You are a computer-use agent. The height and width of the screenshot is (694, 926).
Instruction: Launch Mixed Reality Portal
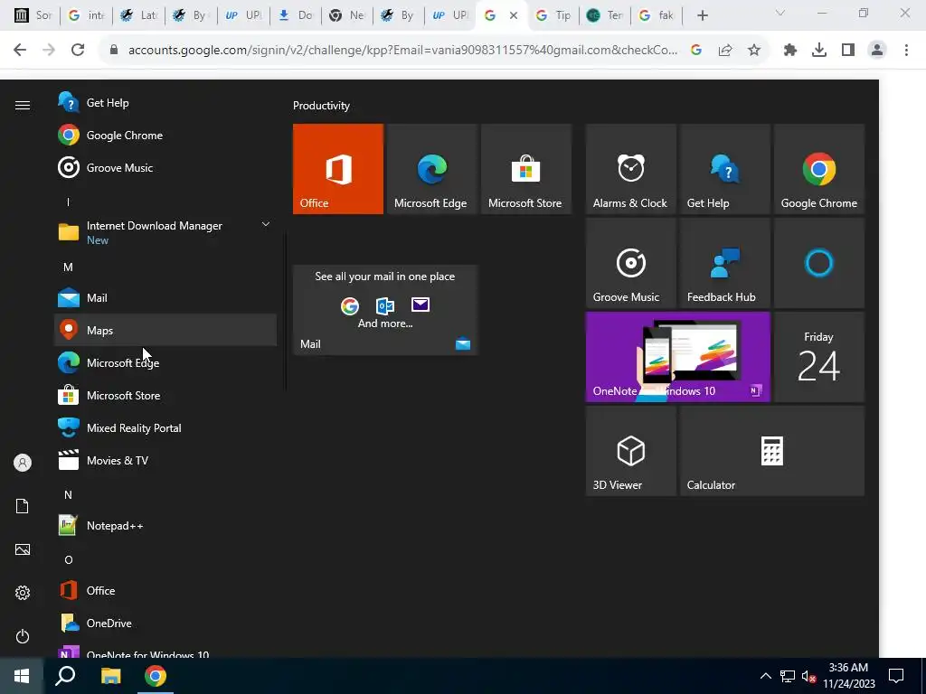pyautogui.click(x=165, y=427)
